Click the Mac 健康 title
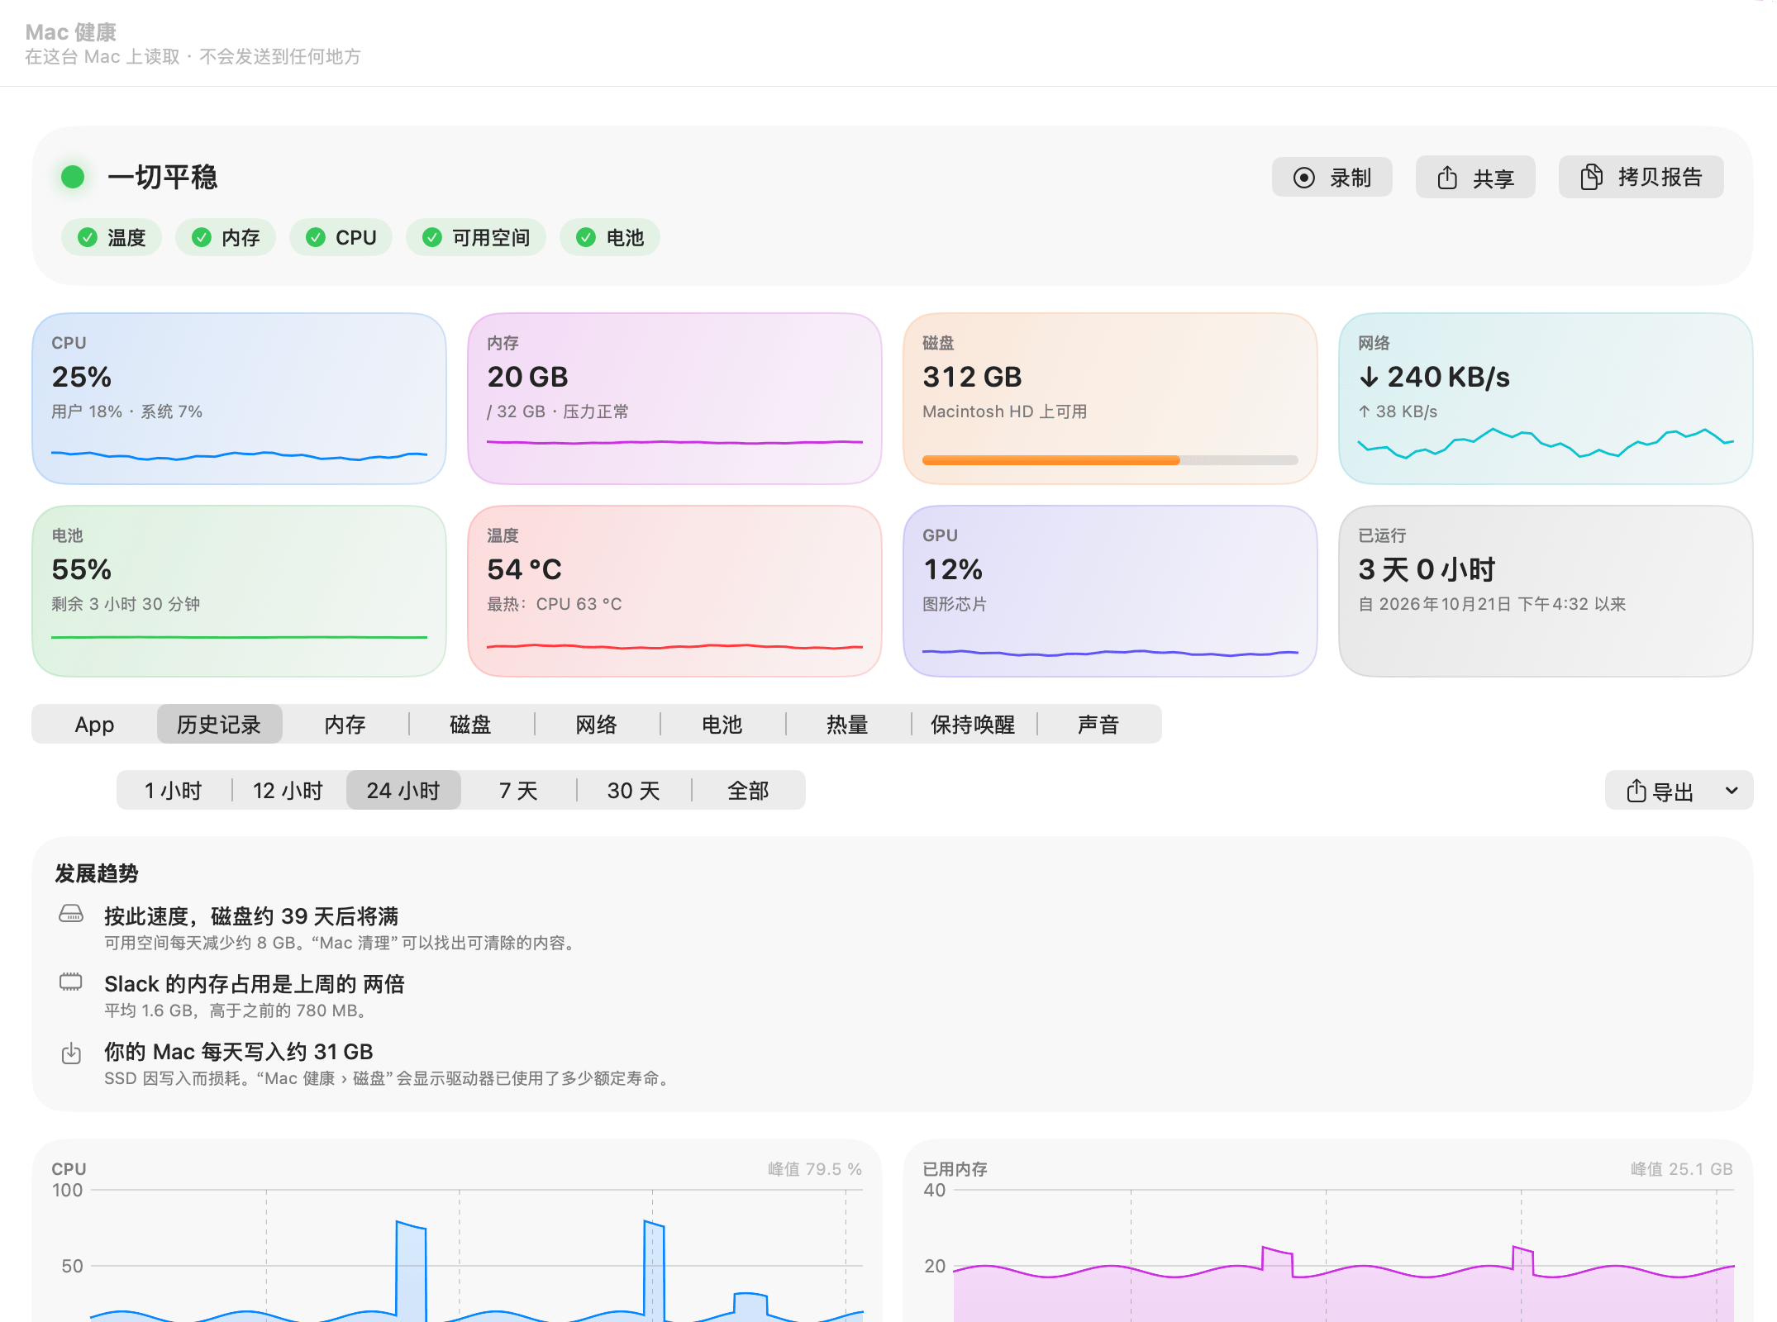This screenshot has height=1322, width=1777. coord(71,32)
